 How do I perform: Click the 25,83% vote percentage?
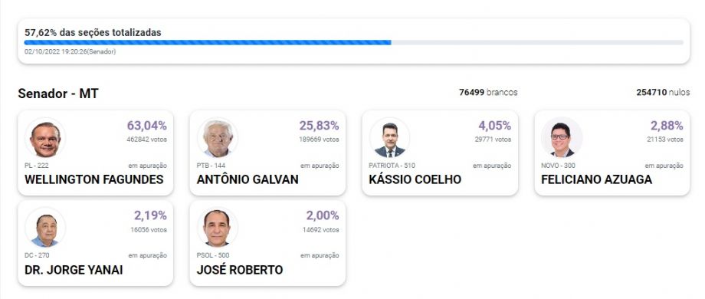(320, 126)
